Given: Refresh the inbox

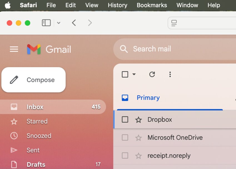Looking at the screenshot, I should (152, 74).
